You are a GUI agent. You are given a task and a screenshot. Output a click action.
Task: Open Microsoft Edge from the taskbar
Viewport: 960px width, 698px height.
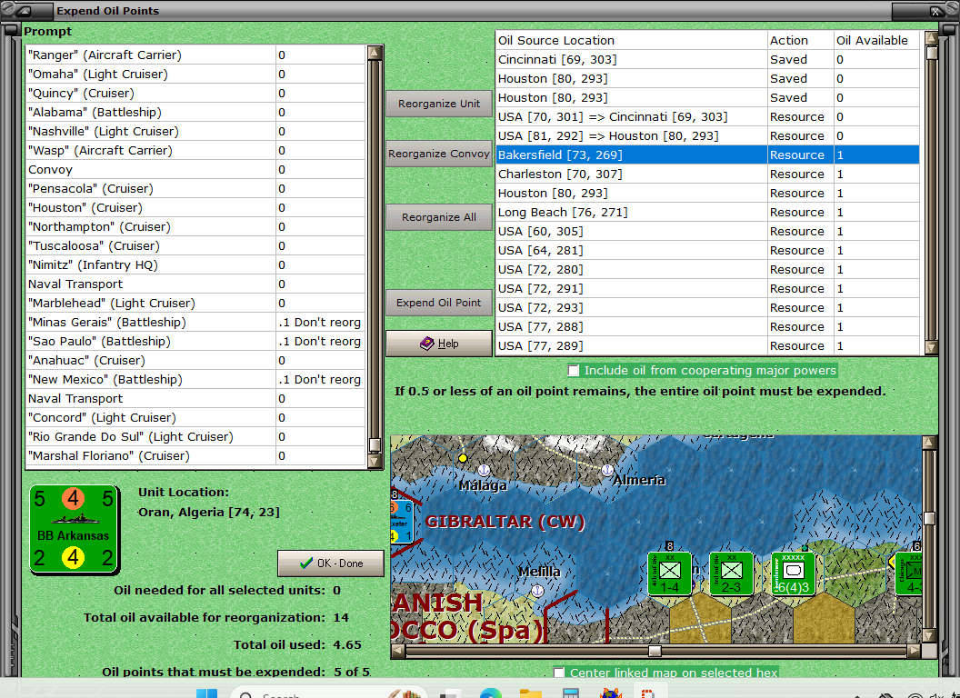point(490,693)
